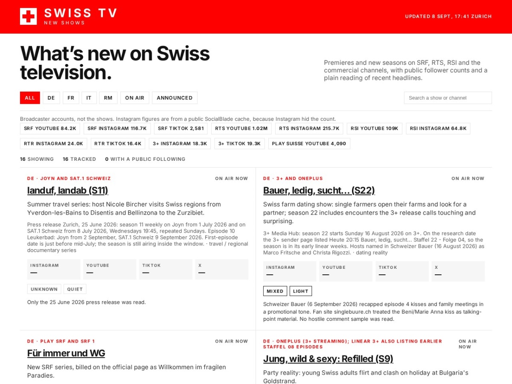Click the '16 TRACKED' counter

point(79,159)
